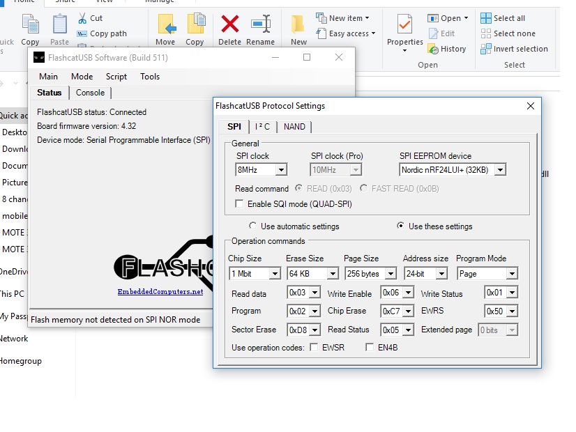Image resolution: width=576 pixels, height=432 pixels.
Task: Expand the Erase Size dropdown
Action: point(333,273)
